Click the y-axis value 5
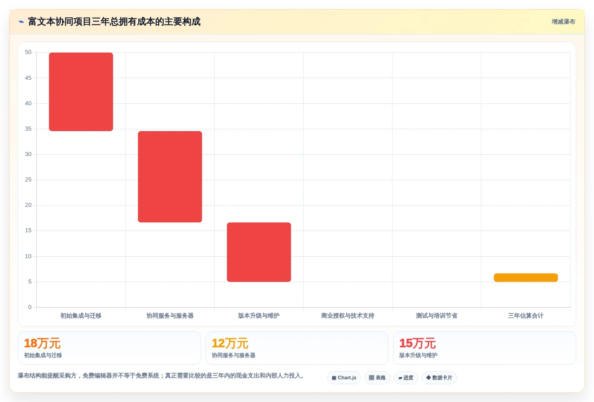This screenshot has width=594, height=402. click(x=30, y=282)
